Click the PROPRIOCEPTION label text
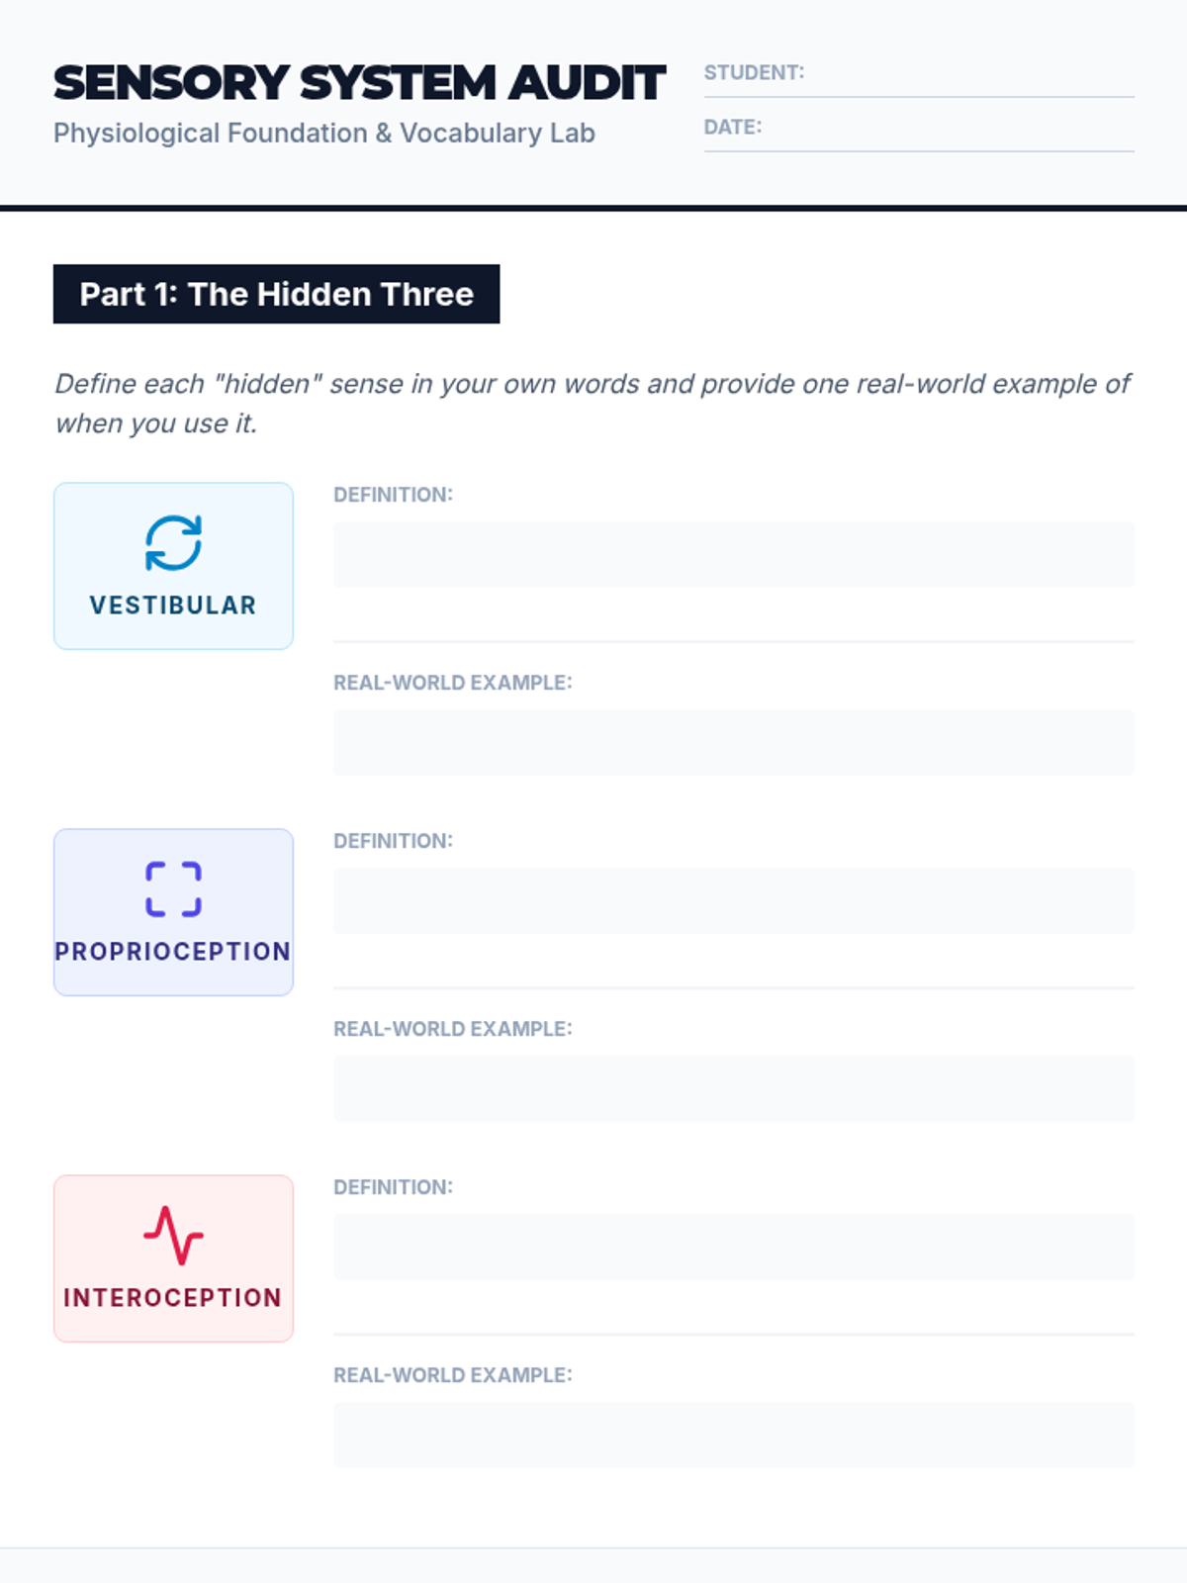 (x=173, y=952)
